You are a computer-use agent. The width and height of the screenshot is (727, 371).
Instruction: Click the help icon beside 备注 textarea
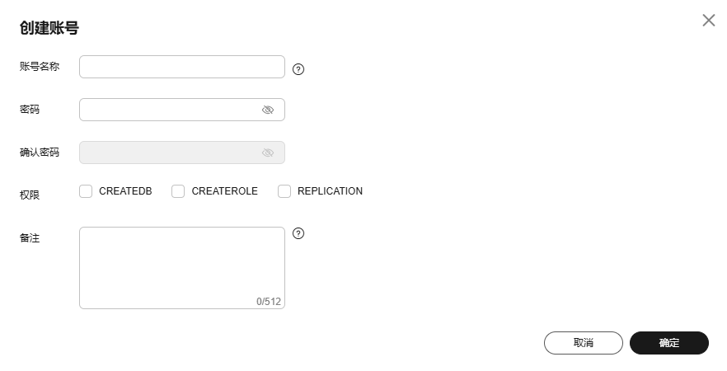coord(298,233)
